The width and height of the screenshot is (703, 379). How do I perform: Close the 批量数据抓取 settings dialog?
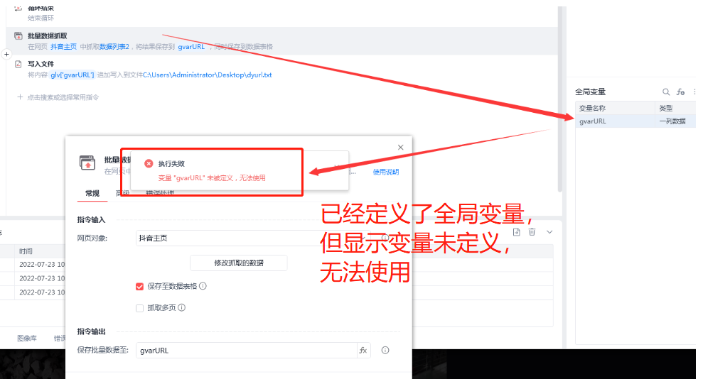tap(401, 147)
